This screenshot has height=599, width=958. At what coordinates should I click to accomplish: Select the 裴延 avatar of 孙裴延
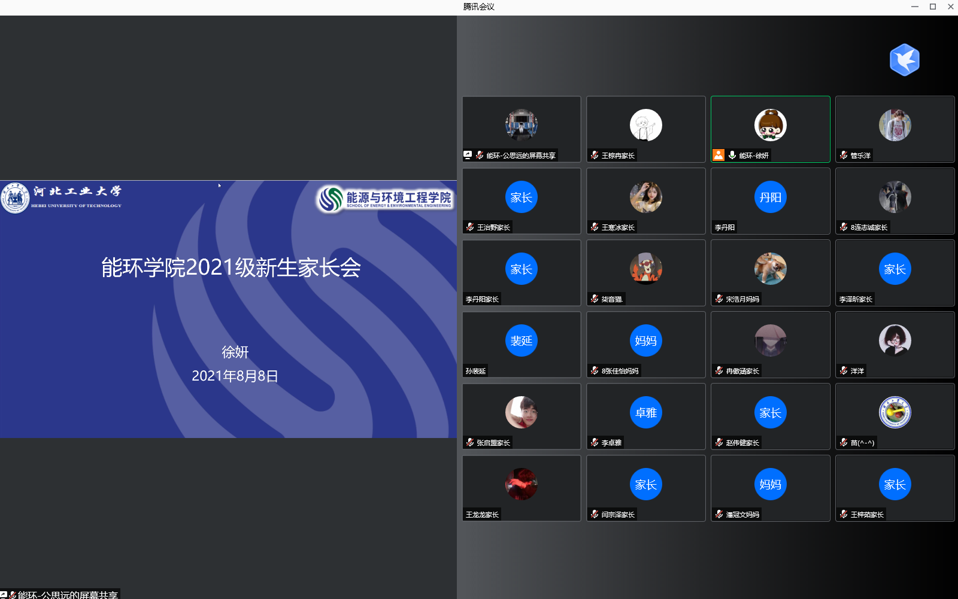pos(521,340)
